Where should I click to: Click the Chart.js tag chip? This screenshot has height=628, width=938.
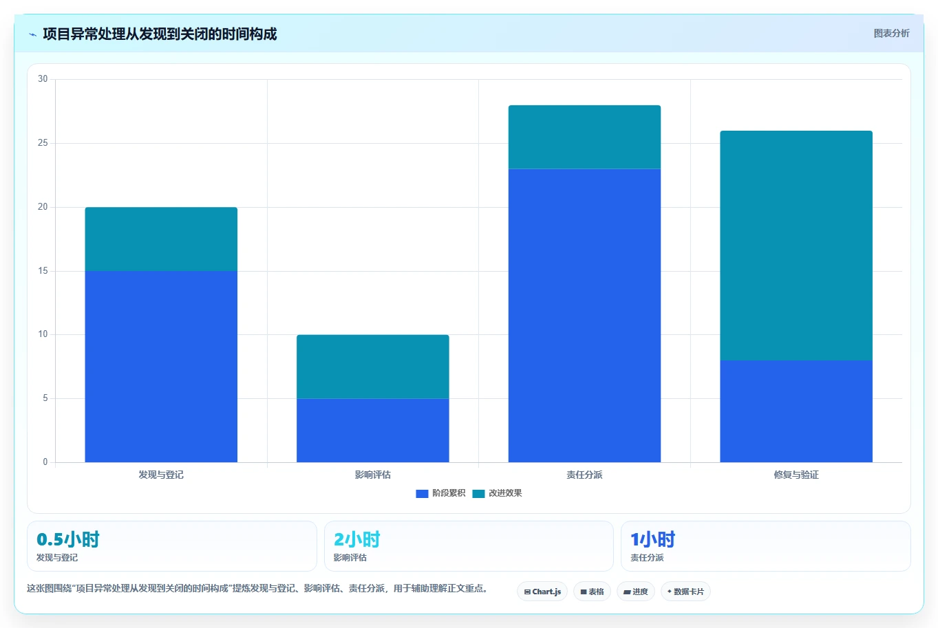point(542,592)
